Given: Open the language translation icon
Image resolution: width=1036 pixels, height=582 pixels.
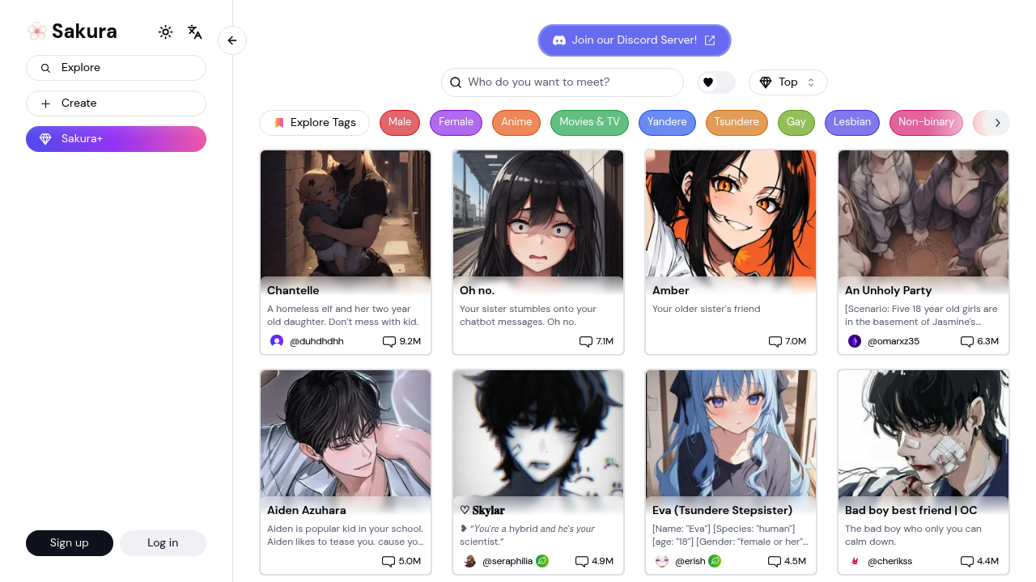Looking at the screenshot, I should coord(194,32).
